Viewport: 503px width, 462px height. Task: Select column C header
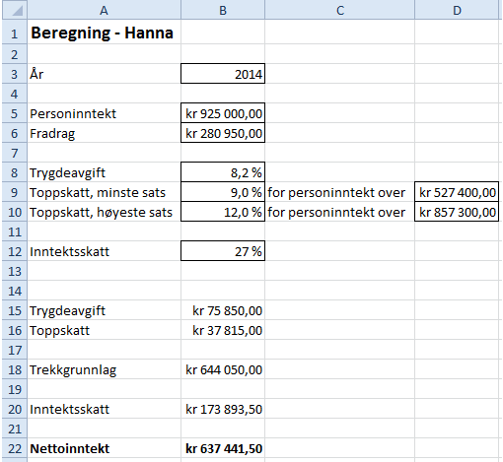[340, 10]
